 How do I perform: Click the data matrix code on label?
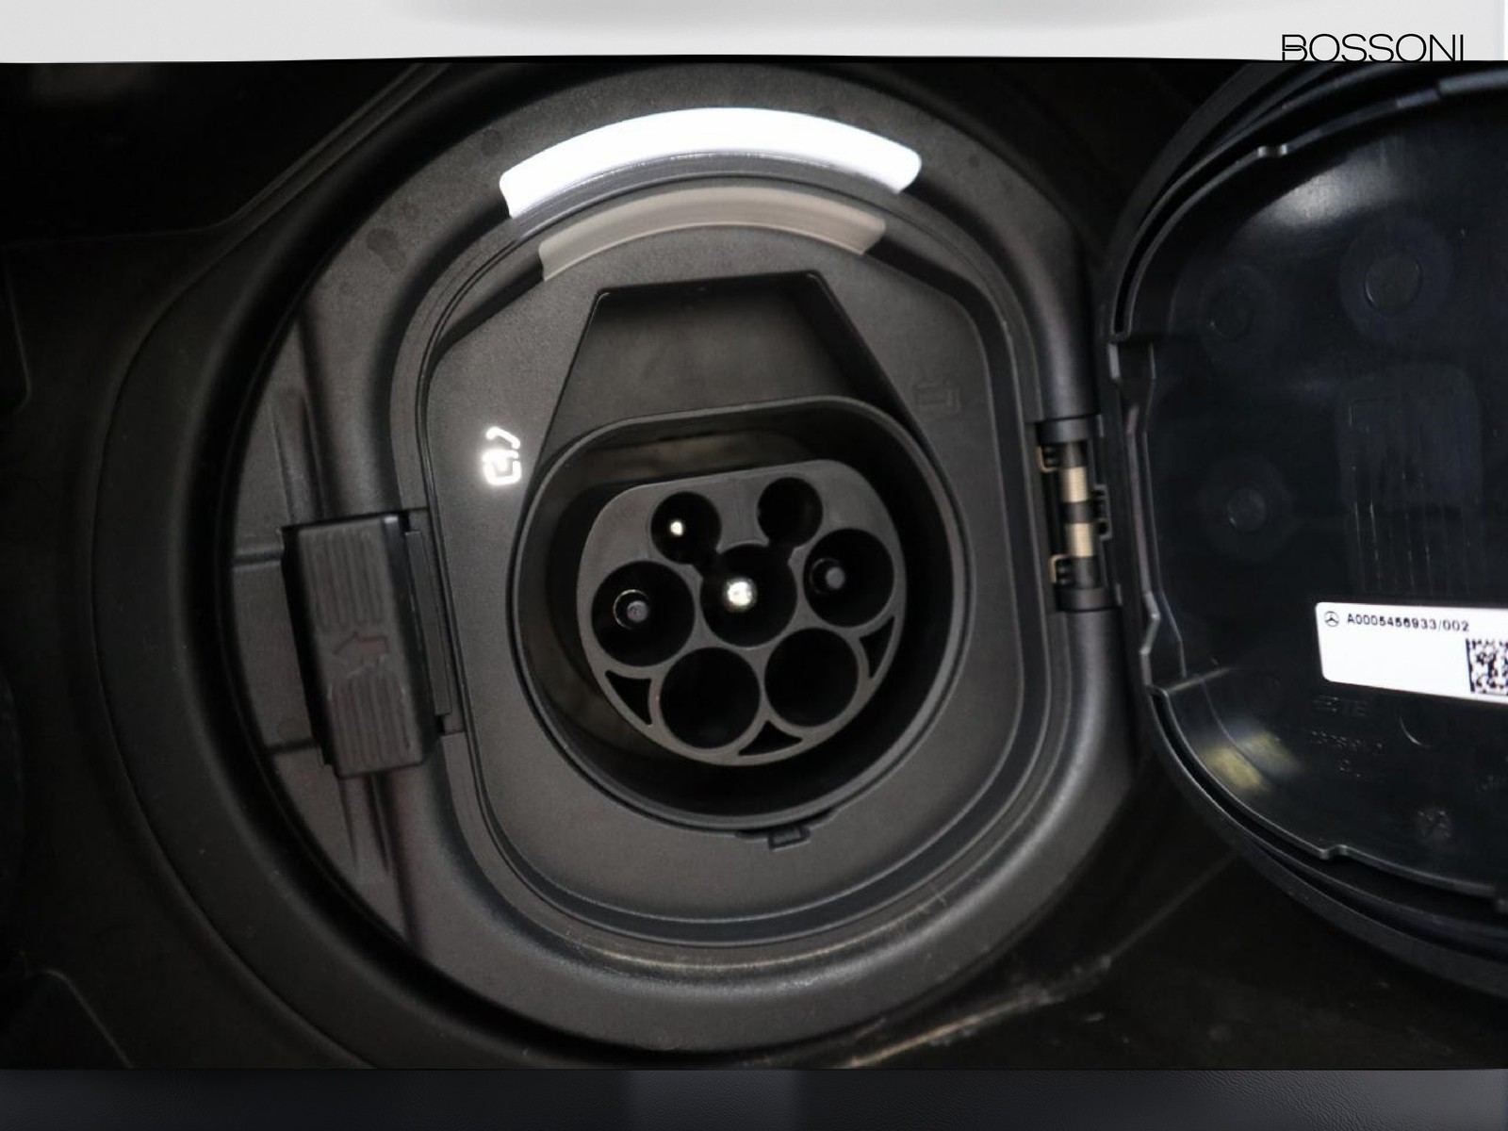[1488, 665]
